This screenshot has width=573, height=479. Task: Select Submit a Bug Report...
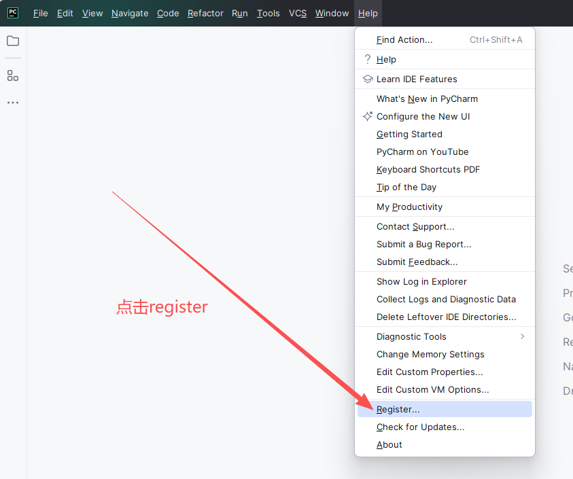[445, 244]
